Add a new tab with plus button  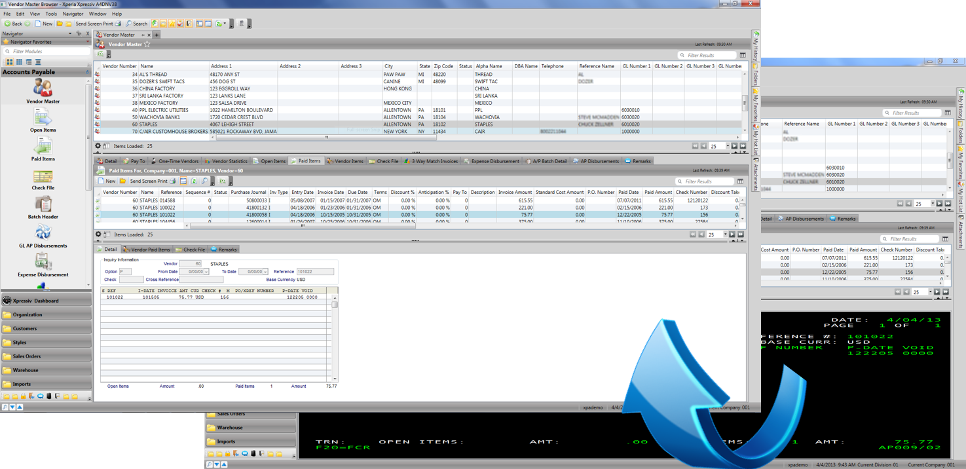coord(157,35)
